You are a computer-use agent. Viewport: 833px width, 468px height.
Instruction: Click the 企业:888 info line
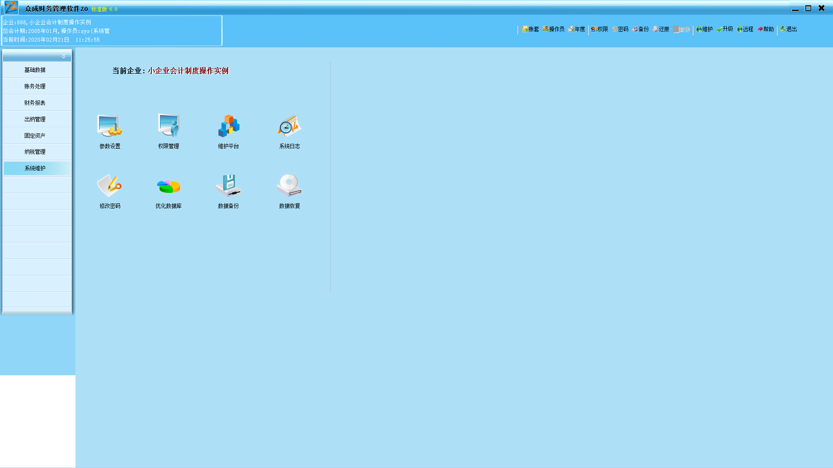tap(47, 22)
